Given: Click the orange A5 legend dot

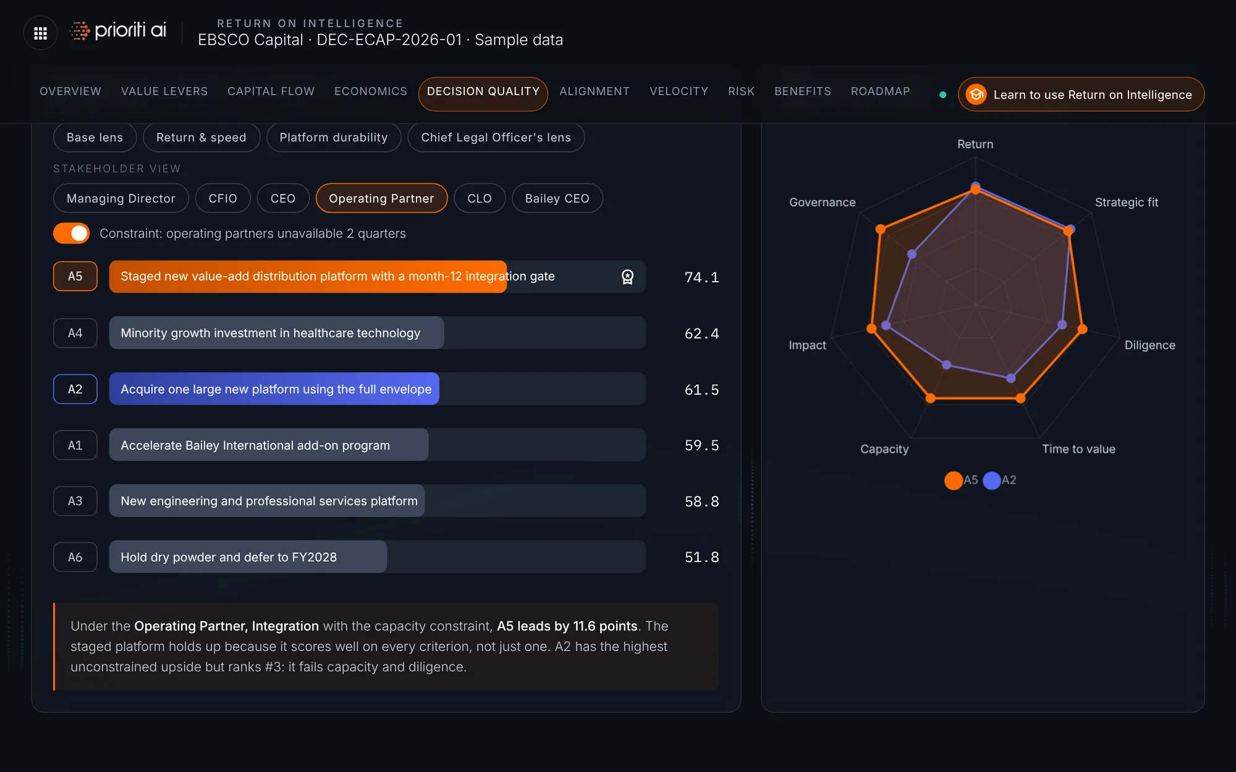Looking at the screenshot, I should tap(954, 480).
